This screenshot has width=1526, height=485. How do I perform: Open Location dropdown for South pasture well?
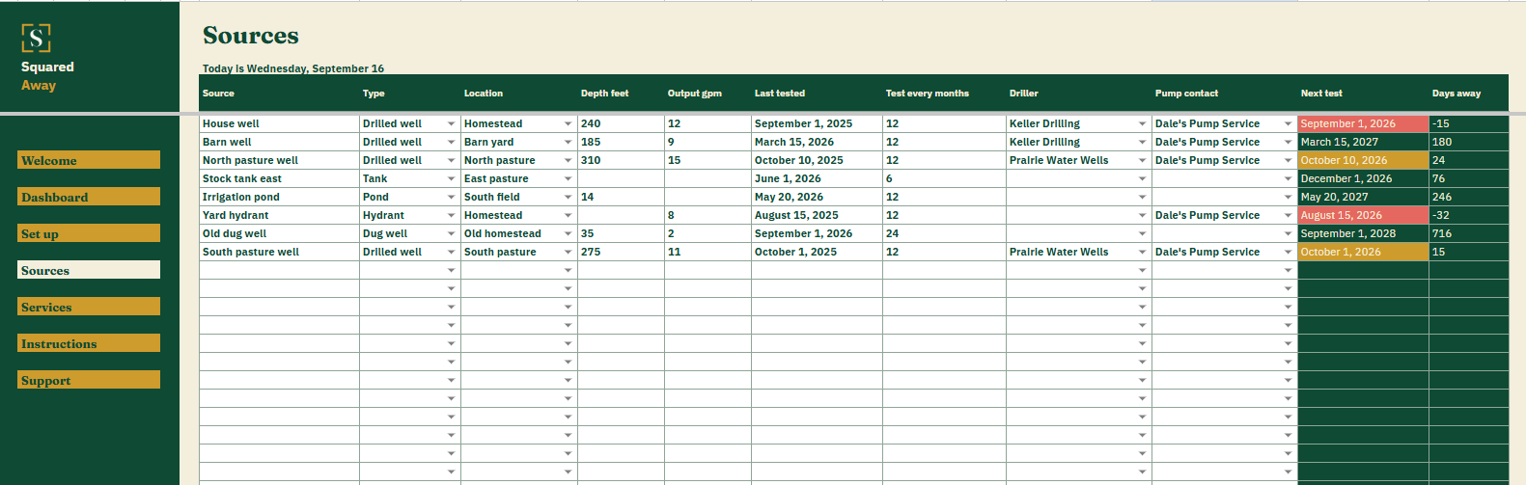point(568,253)
